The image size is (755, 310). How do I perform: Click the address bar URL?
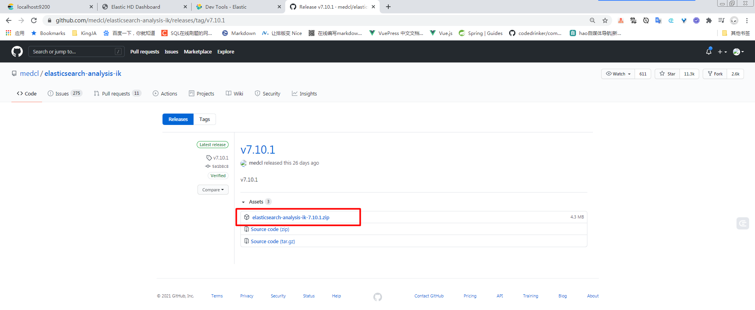140,20
